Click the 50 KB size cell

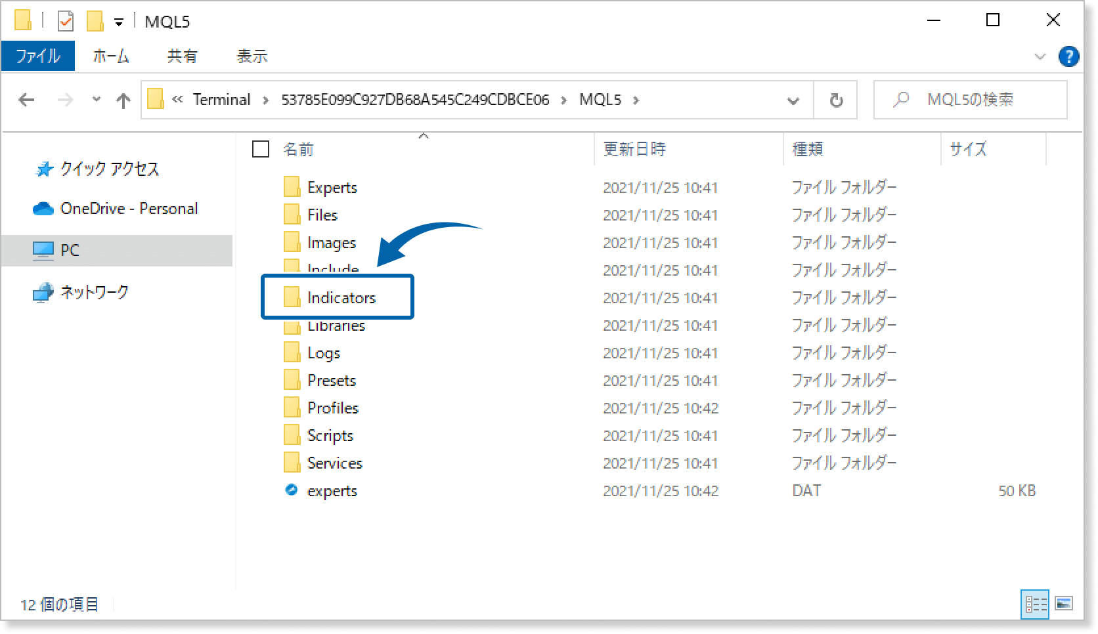[1017, 491]
